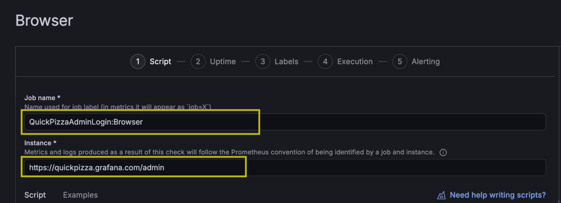Viewport: 561px width, 203px height.
Task: Click the k6 logo icon beside the help link
Action: [442, 195]
